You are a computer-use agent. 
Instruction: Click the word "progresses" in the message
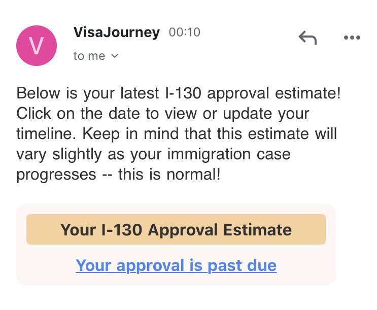pyautogui.click(x=56, y=175)
